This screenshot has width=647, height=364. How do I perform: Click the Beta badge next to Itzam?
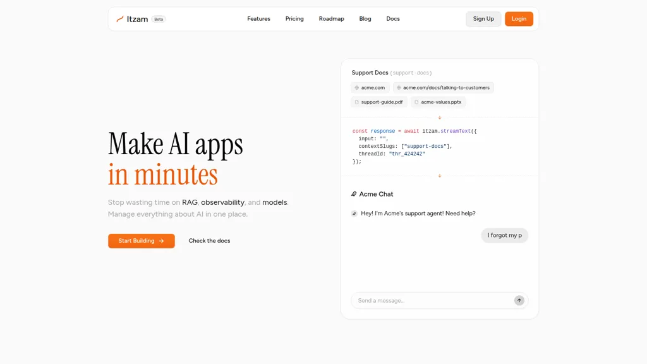click(x=159, y=19)
